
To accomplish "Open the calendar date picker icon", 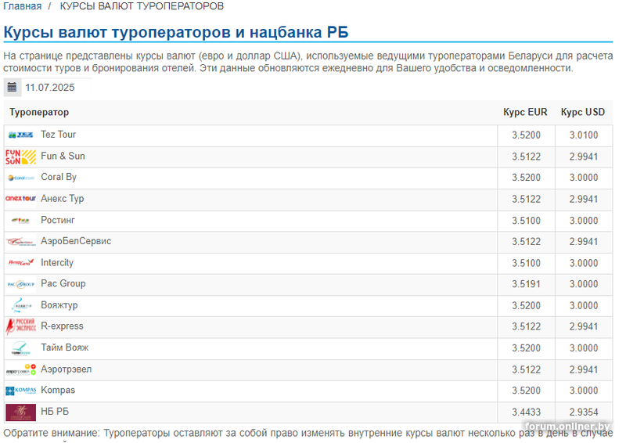I will coord(13,87).
